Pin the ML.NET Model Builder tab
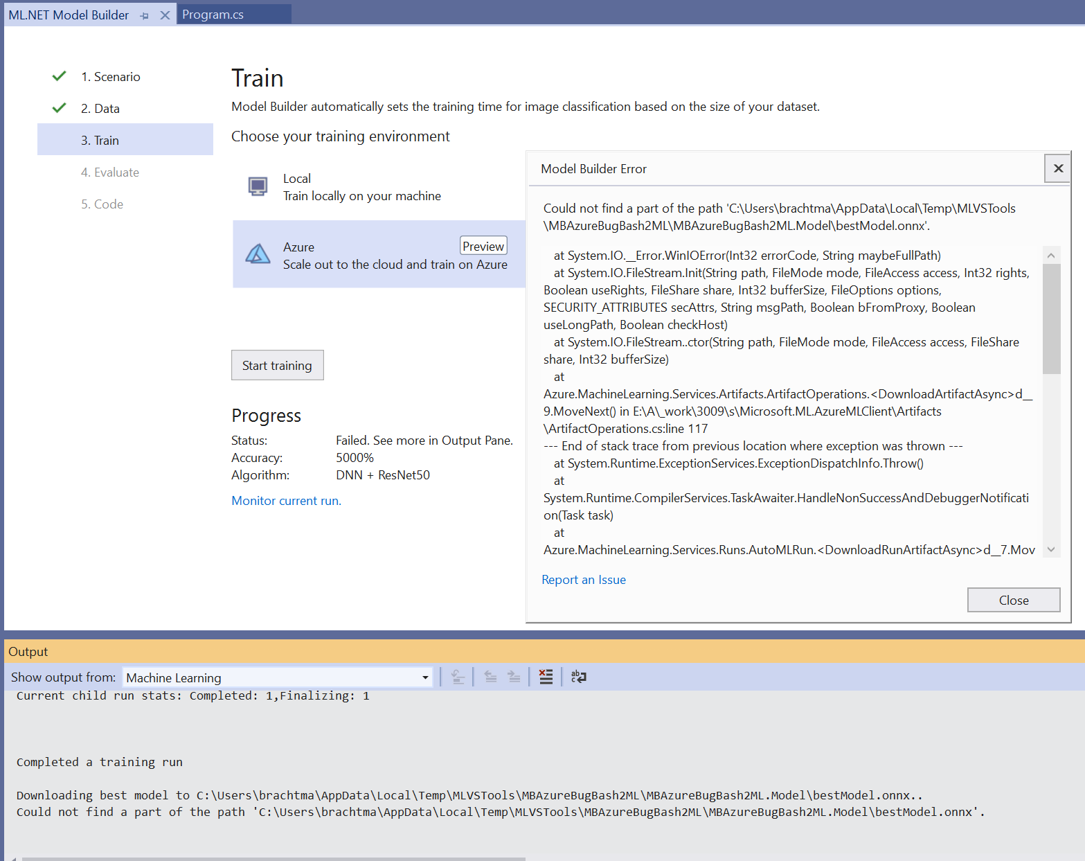Screen dimensions: 1085x861 (x=144, y=15)
